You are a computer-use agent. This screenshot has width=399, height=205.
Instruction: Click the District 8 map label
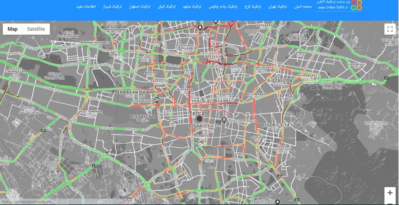point(280,81)
